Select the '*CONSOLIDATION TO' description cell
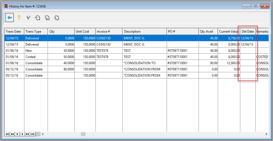This screenshot has height=141, width=273. [144, 63]
